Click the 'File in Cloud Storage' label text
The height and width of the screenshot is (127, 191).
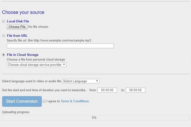(x=23, y=55)
